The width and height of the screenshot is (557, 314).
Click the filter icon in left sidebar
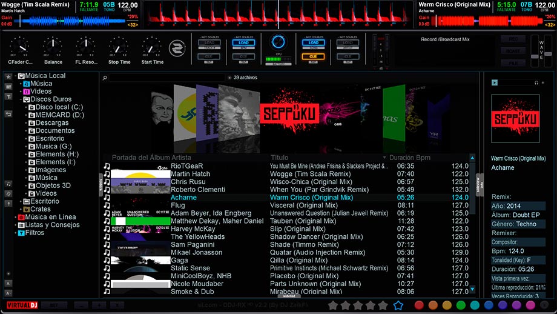point(8,97)
